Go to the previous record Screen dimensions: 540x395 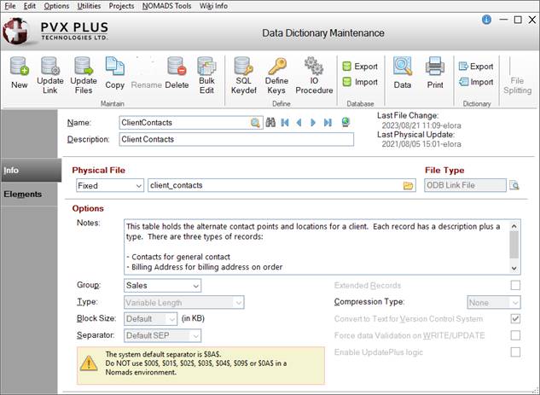299,122
